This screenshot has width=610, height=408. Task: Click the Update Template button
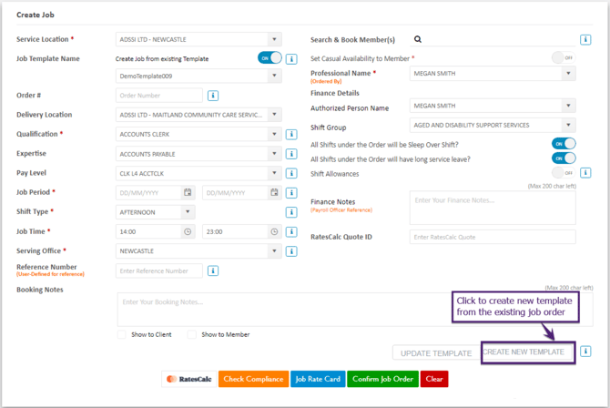[436, 353]
